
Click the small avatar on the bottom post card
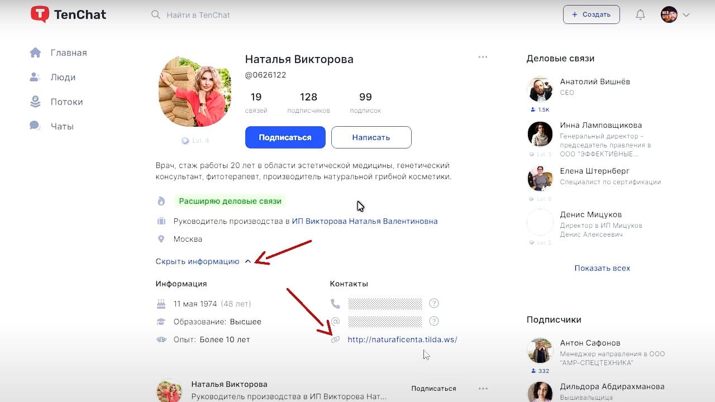click(168, 390)
